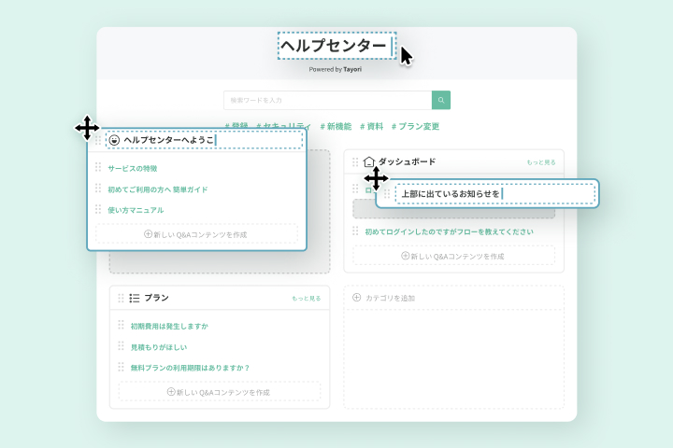Create new Q&A content under ダッシュボード

coord(453,255)
